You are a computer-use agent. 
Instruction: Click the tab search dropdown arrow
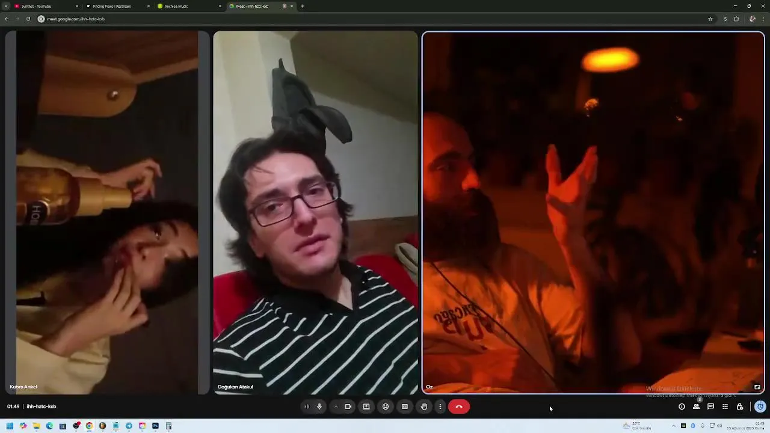click(x=5, y=6)
